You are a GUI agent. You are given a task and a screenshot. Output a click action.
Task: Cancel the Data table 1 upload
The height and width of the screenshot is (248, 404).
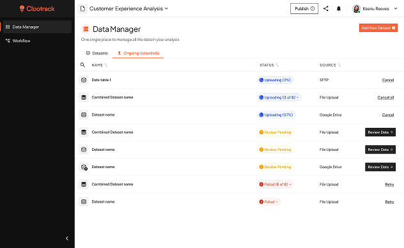[x=388, y=80]
